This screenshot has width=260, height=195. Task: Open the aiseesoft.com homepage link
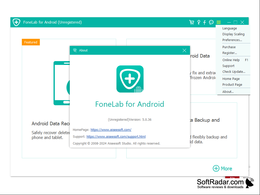pos(111,130)
